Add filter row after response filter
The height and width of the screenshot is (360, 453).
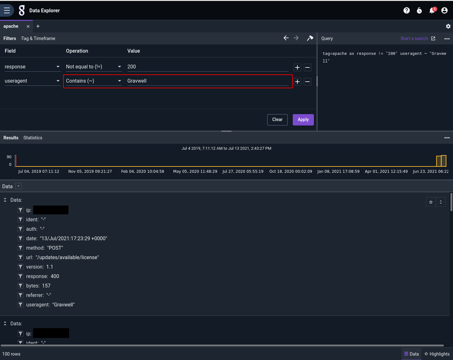297,67
